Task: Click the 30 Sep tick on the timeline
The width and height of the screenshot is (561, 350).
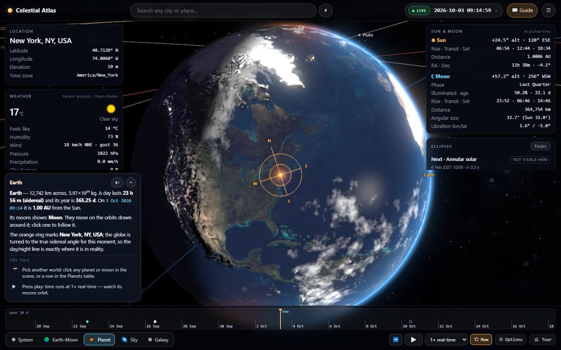Action: point(225,326)
